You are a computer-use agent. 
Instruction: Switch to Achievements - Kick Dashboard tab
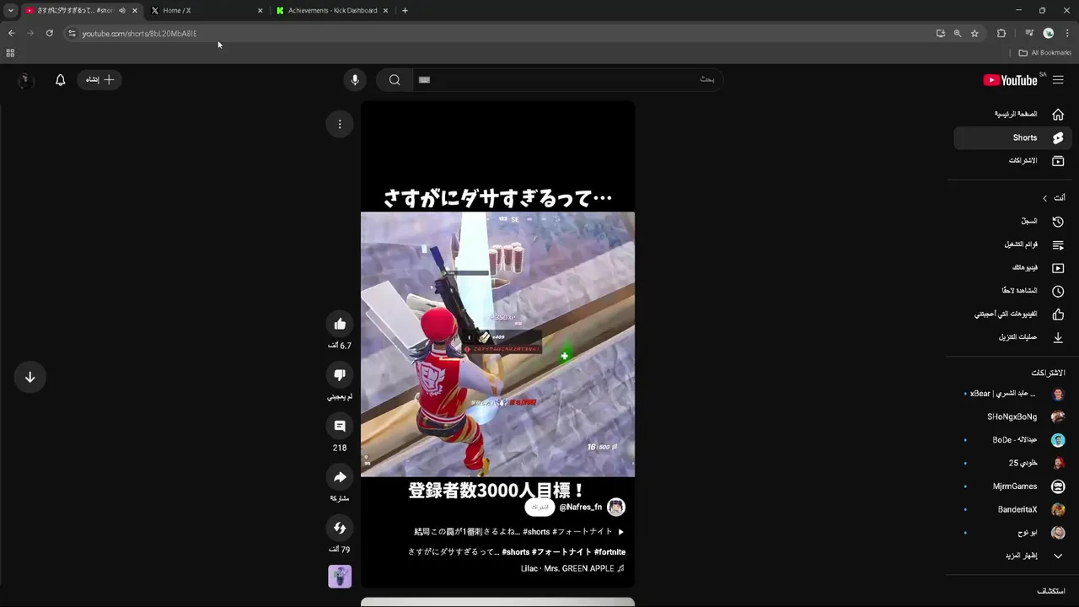tap(332, 10)
